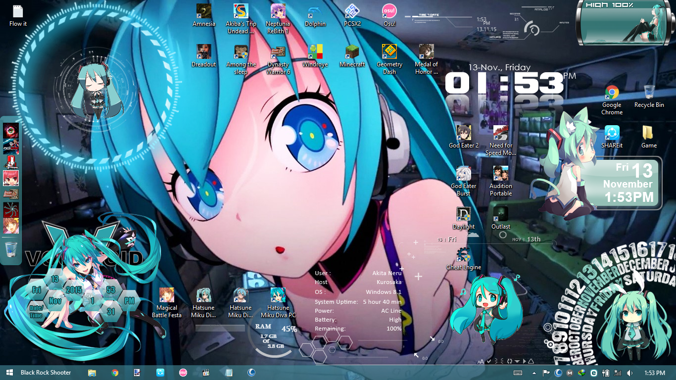Screen dimensions: 676x380
Task: Open the ESET tray icon
Action: (594, 373)
